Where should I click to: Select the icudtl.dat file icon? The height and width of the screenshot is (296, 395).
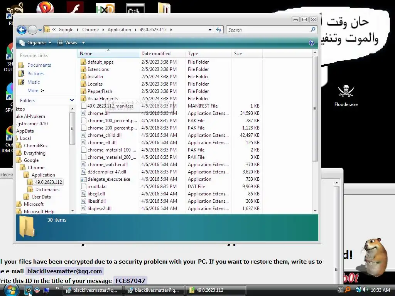(83, 187)
